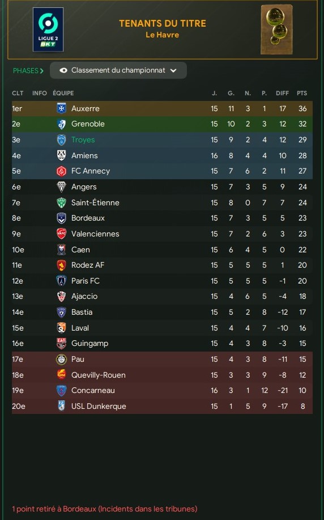This screenshot has width=324, height=520.
Task: Open the Bordeaux club crest
Action: 61,218
